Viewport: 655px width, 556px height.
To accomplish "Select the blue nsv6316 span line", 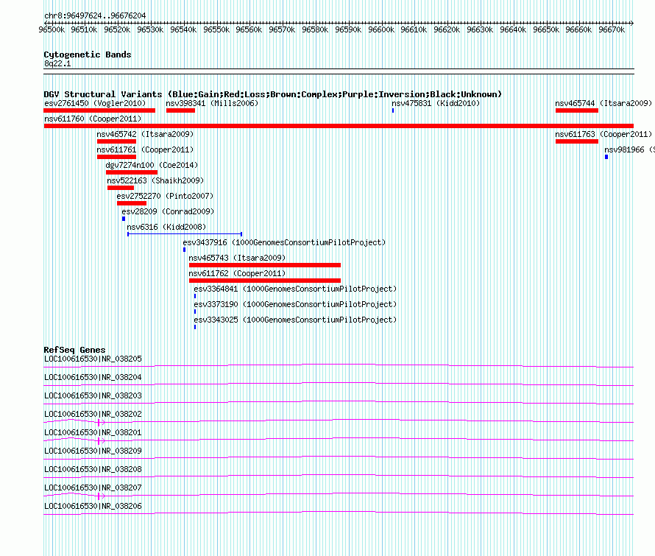I will (185, 234).
